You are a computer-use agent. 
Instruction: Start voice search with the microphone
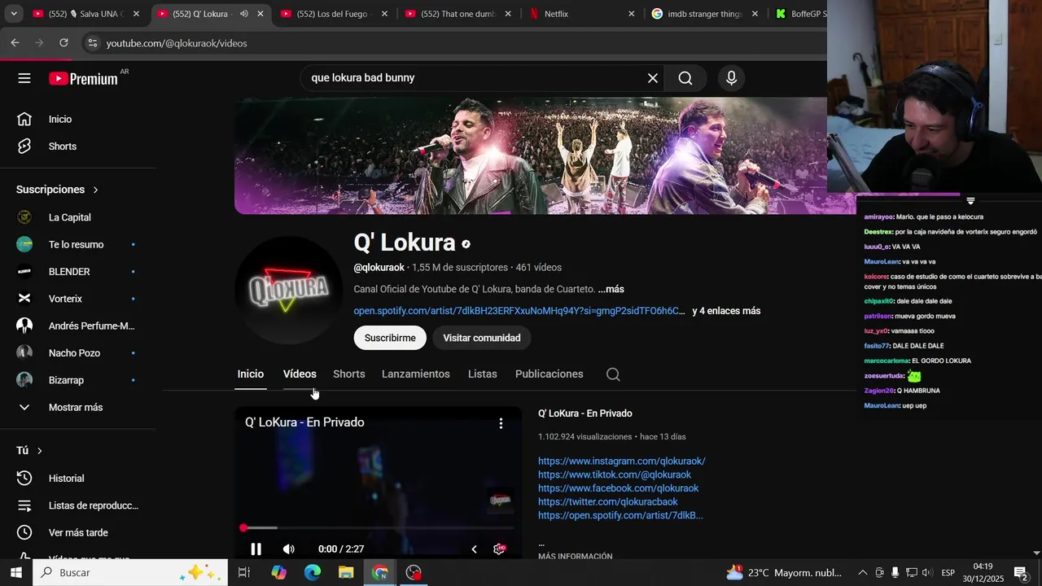pyautogui.click(x=731, y=78)
